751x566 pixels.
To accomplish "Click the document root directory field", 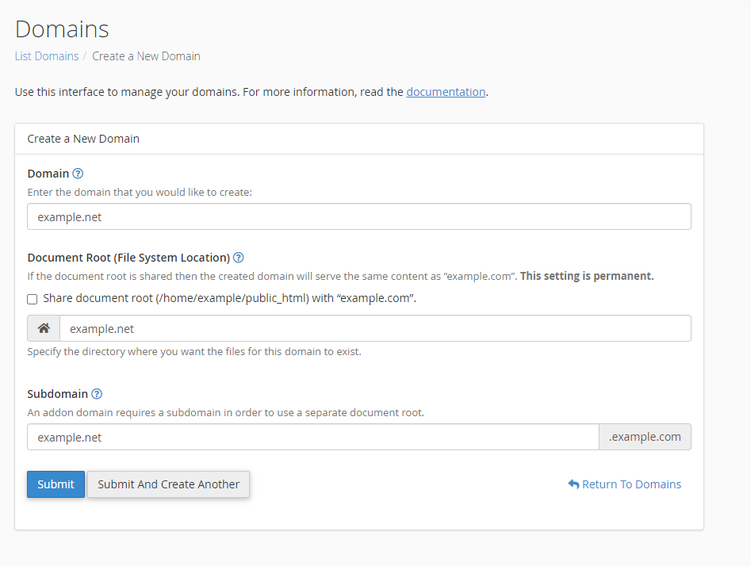I will tap(376, 328).
